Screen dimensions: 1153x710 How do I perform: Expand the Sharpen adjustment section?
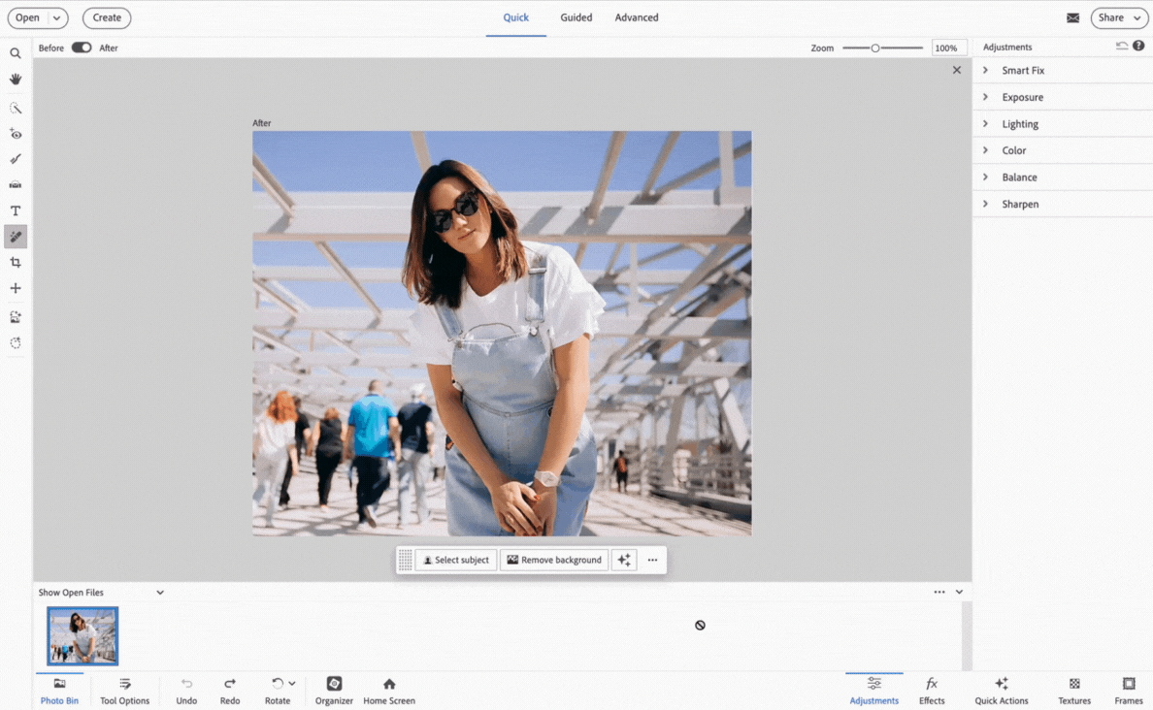click(1019, 205)
